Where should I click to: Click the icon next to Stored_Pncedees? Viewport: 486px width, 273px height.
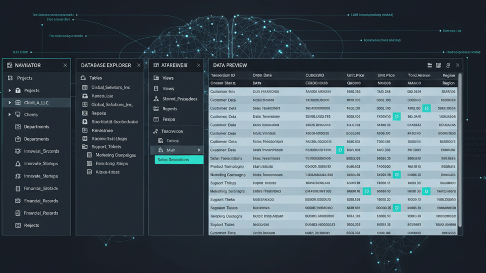click(156, 99)
